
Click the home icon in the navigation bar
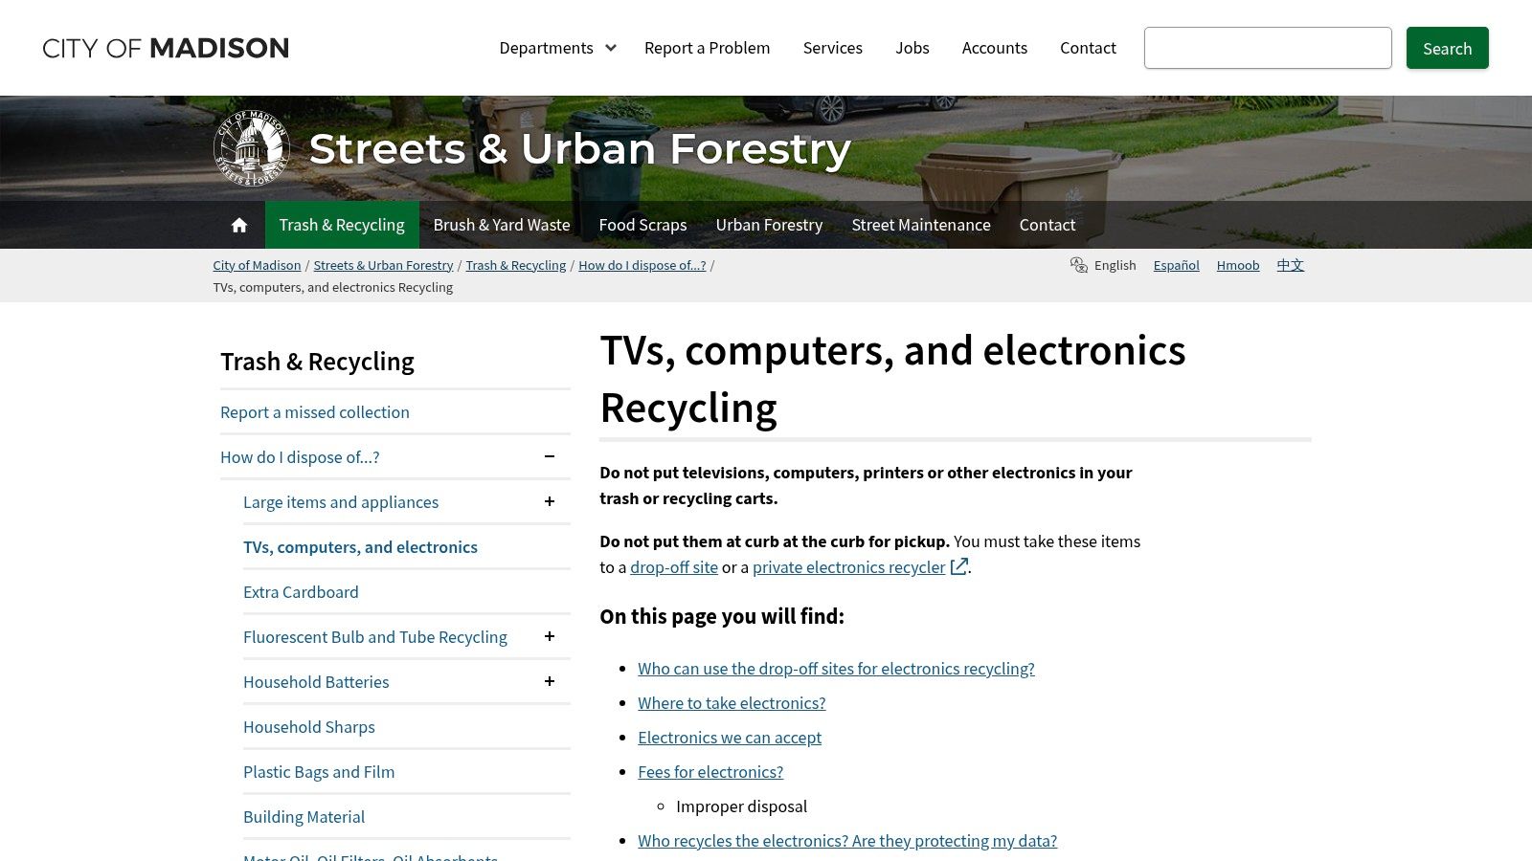pos(238,225)
